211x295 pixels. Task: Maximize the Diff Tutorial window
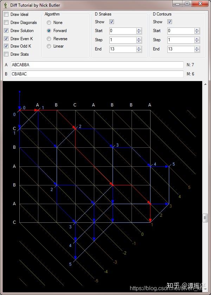pyautogui.click(x=187, y=4)
